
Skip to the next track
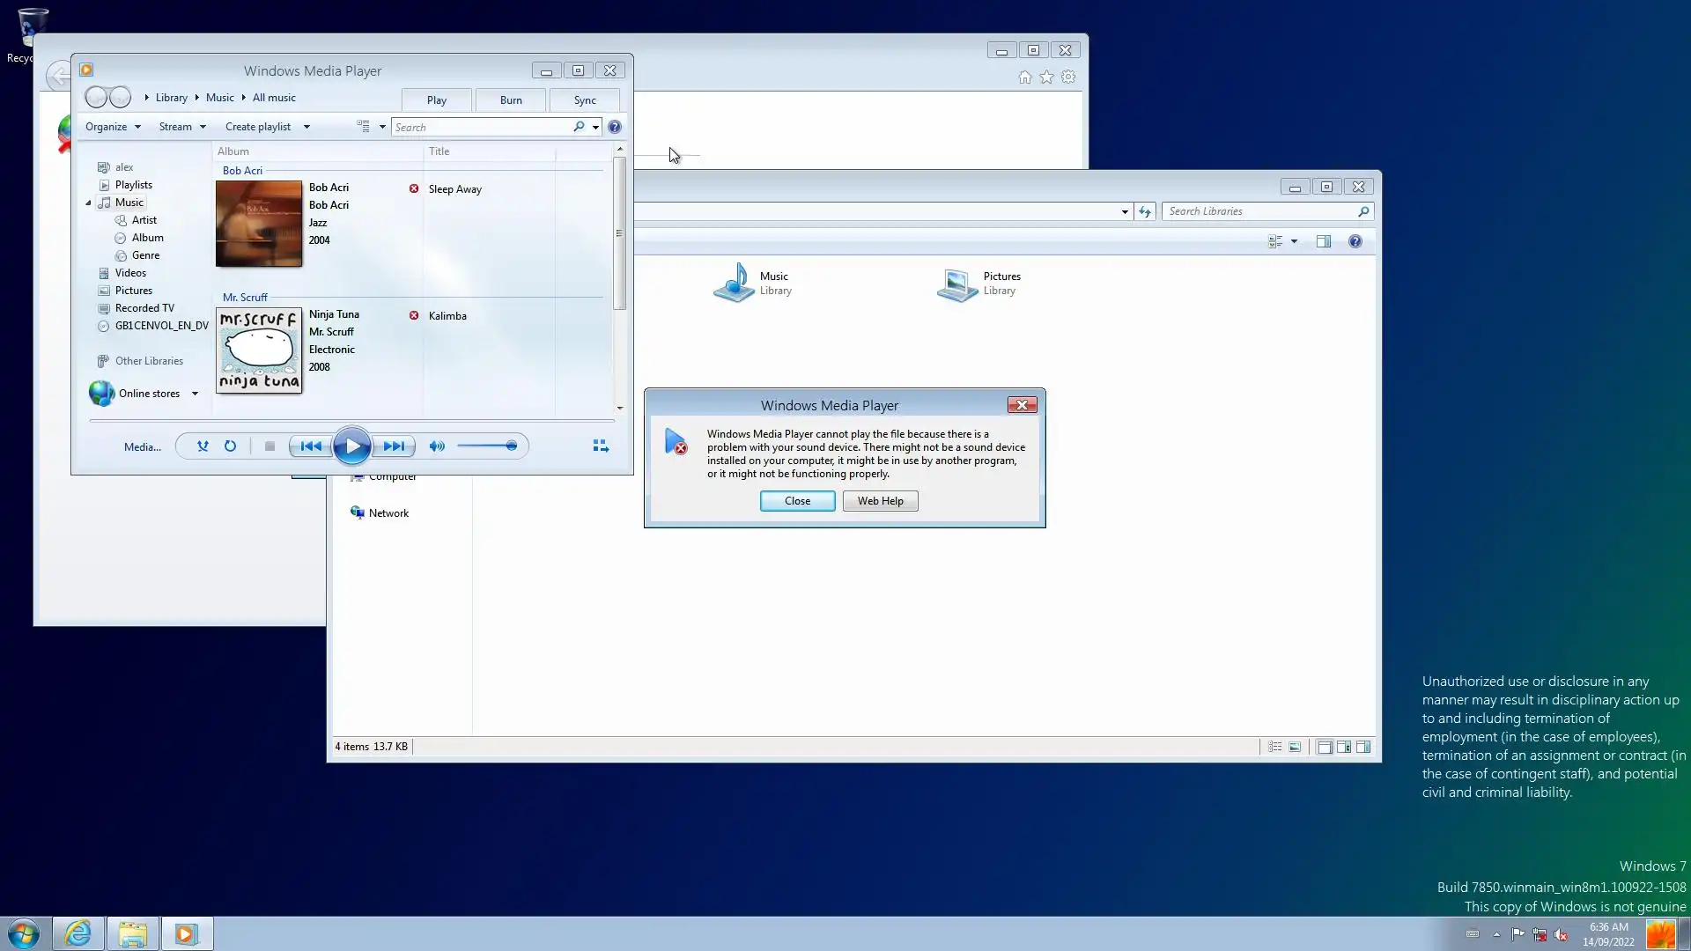pos(394,446)
